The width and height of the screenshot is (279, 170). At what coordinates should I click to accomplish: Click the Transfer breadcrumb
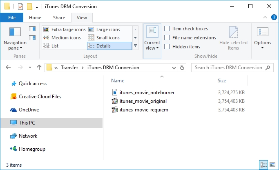69,68
